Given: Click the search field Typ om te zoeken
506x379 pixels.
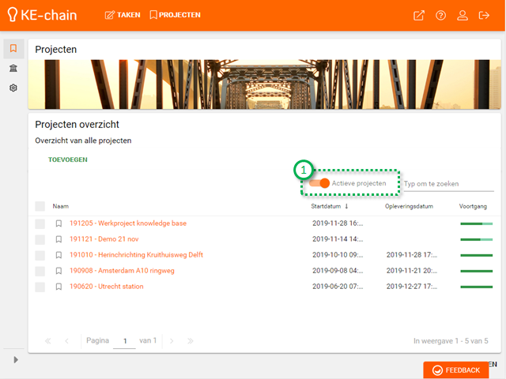Looking at the screenshot, I should tap(447, 183).
